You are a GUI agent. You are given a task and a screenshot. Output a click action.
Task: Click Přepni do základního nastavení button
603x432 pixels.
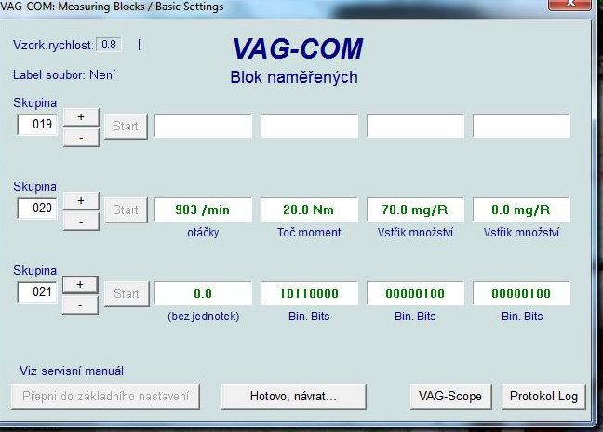tap(105, 397)
